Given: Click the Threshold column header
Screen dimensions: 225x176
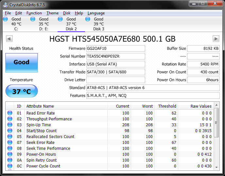Looking at the screenshot, I should click(x=166, y=106).
